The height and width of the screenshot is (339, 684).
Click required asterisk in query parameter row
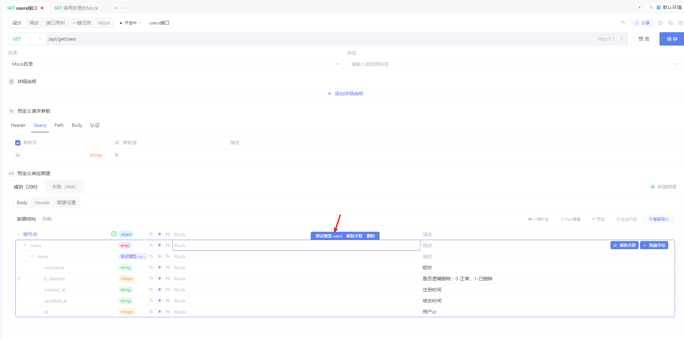point(117,155)
